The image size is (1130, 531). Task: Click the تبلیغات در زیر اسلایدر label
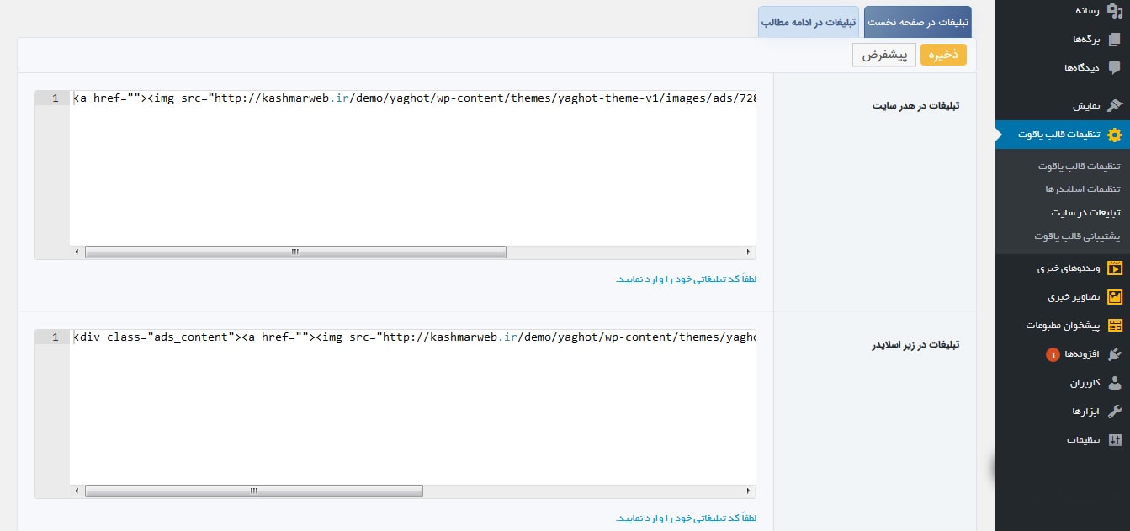point(915,345)
